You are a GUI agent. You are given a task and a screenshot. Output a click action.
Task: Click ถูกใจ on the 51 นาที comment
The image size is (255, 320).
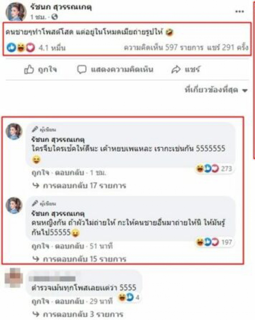(x=40, y=246)
